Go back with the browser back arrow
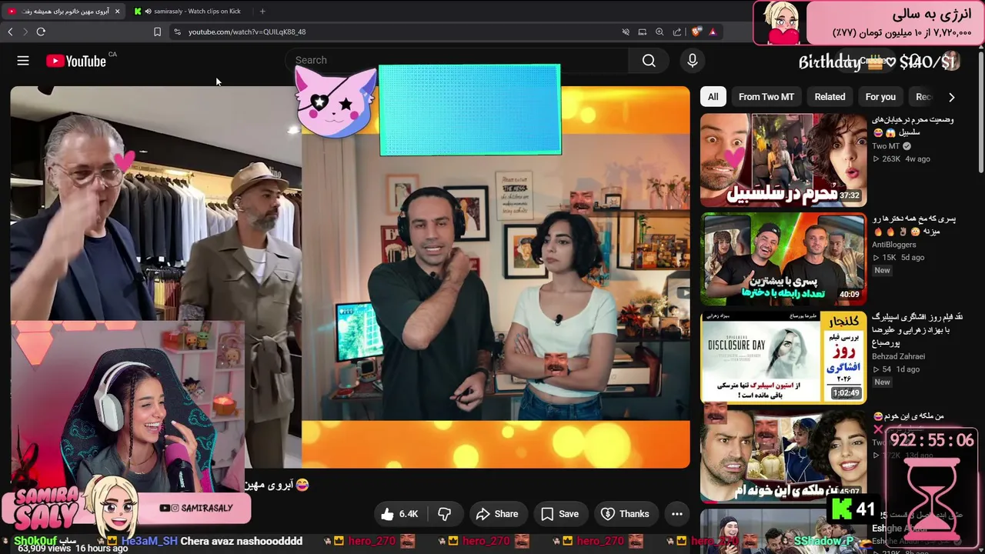The image size is (985, 554). pyautogui.click(x=10, y=32)
